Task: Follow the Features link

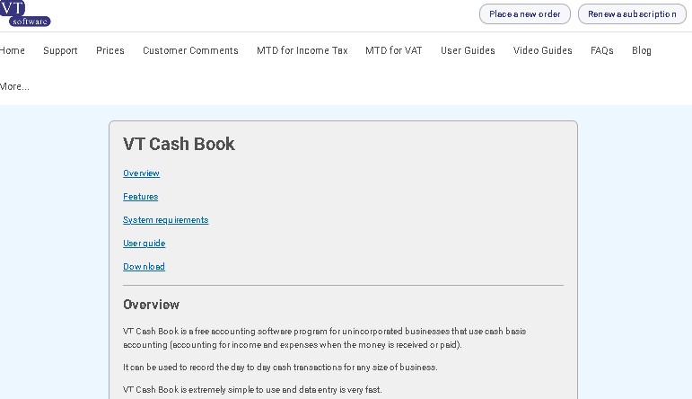Action: pyautogui.click(x=140, y=197)
